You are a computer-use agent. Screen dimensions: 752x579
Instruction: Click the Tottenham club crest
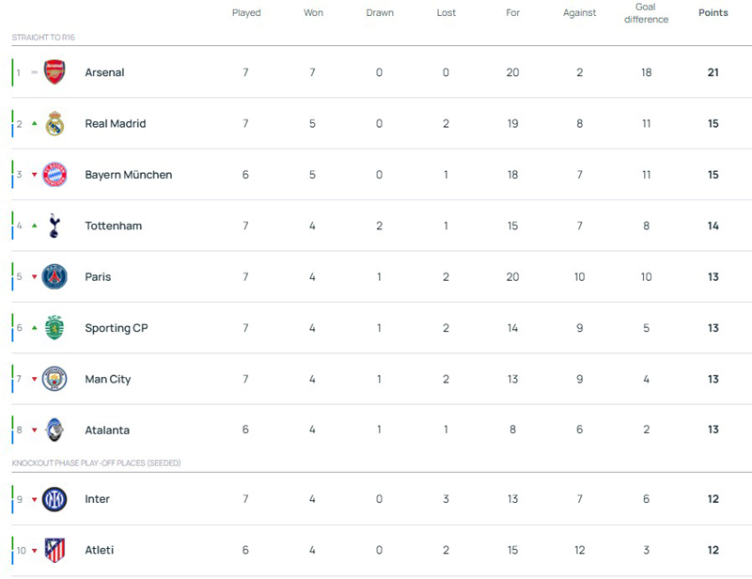[x=55, y=226]
